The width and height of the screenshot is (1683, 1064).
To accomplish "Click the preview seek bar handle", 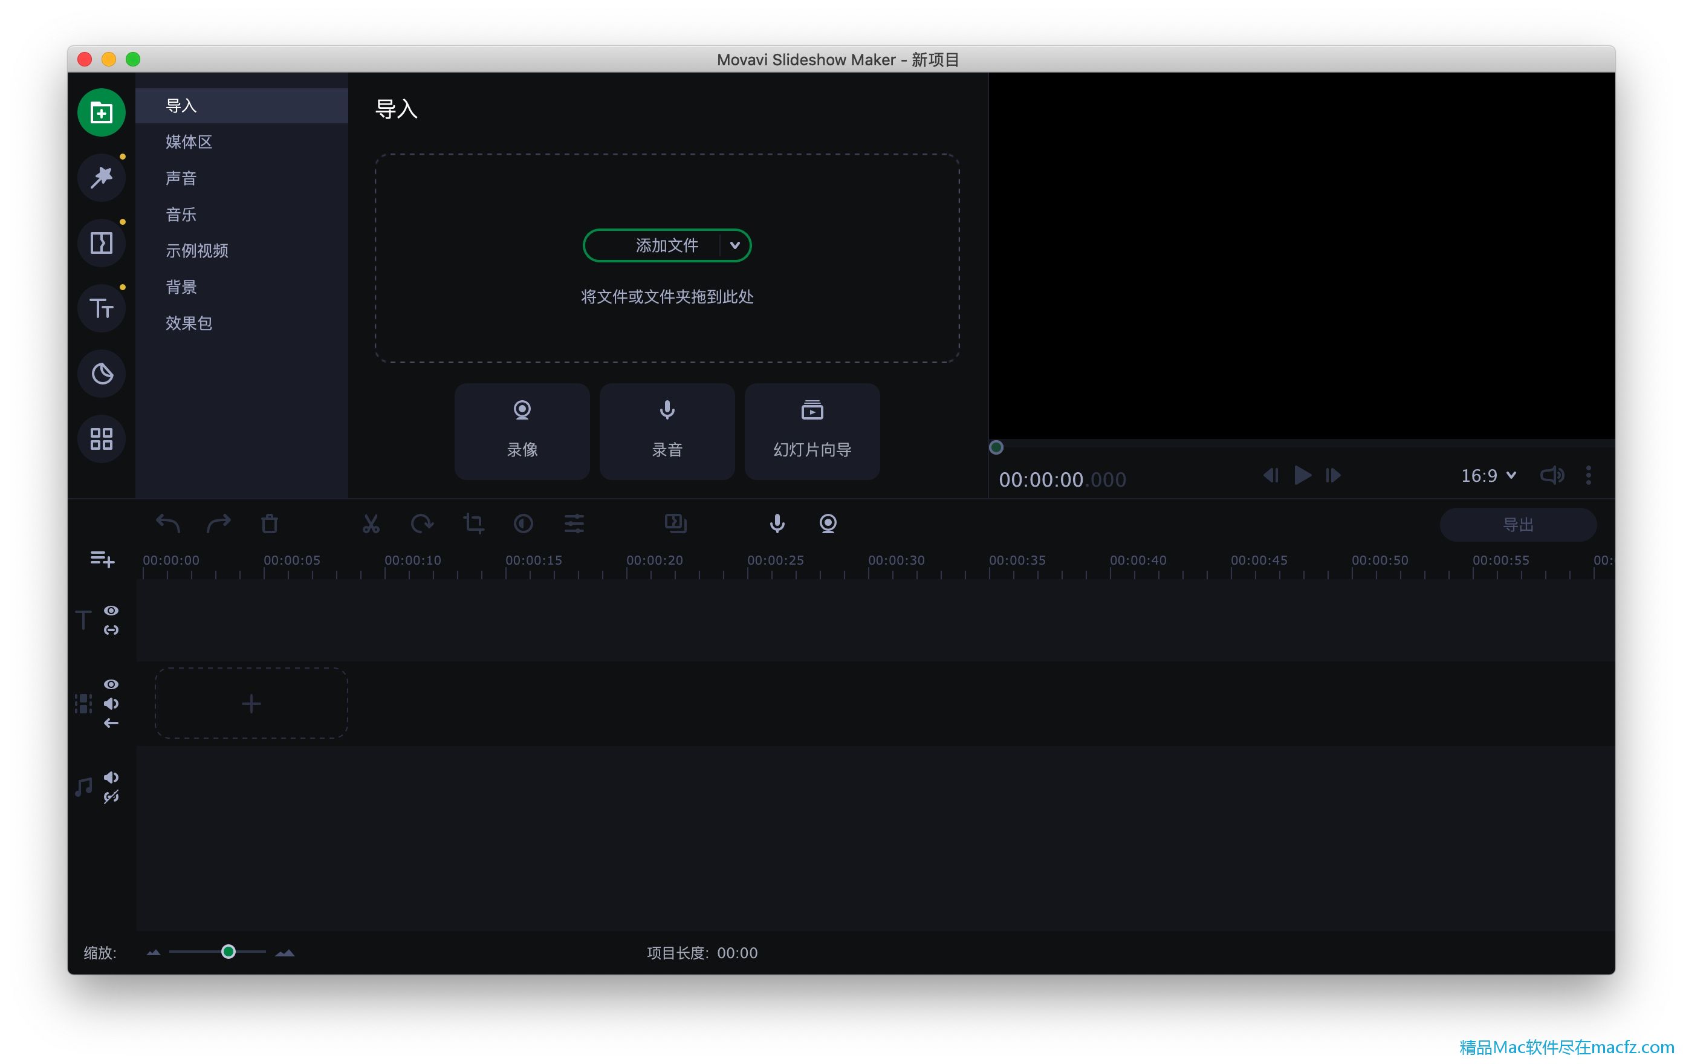I will (997, 447).
